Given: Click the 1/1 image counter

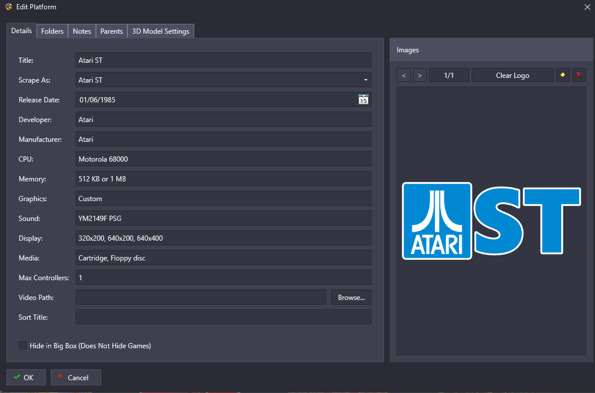Looking at the screenshot, I should 449,75.
